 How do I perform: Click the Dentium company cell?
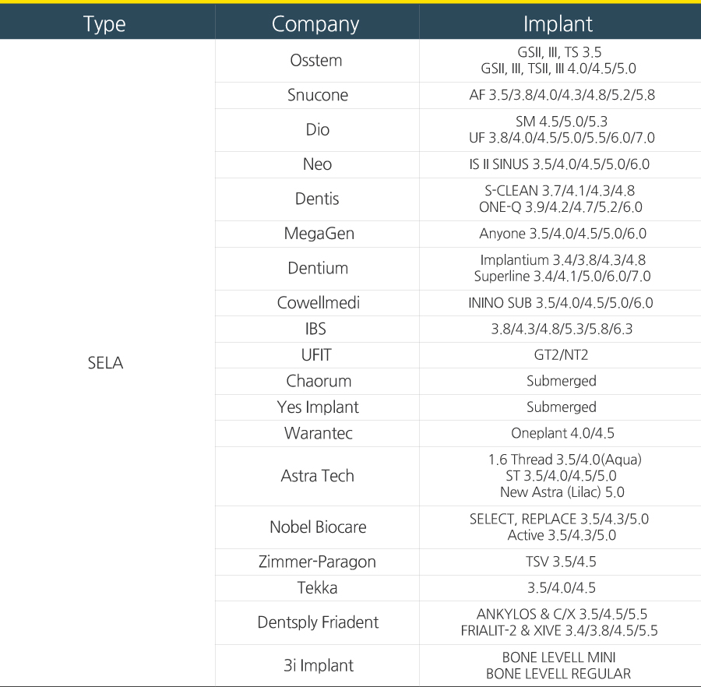(317, 268)
